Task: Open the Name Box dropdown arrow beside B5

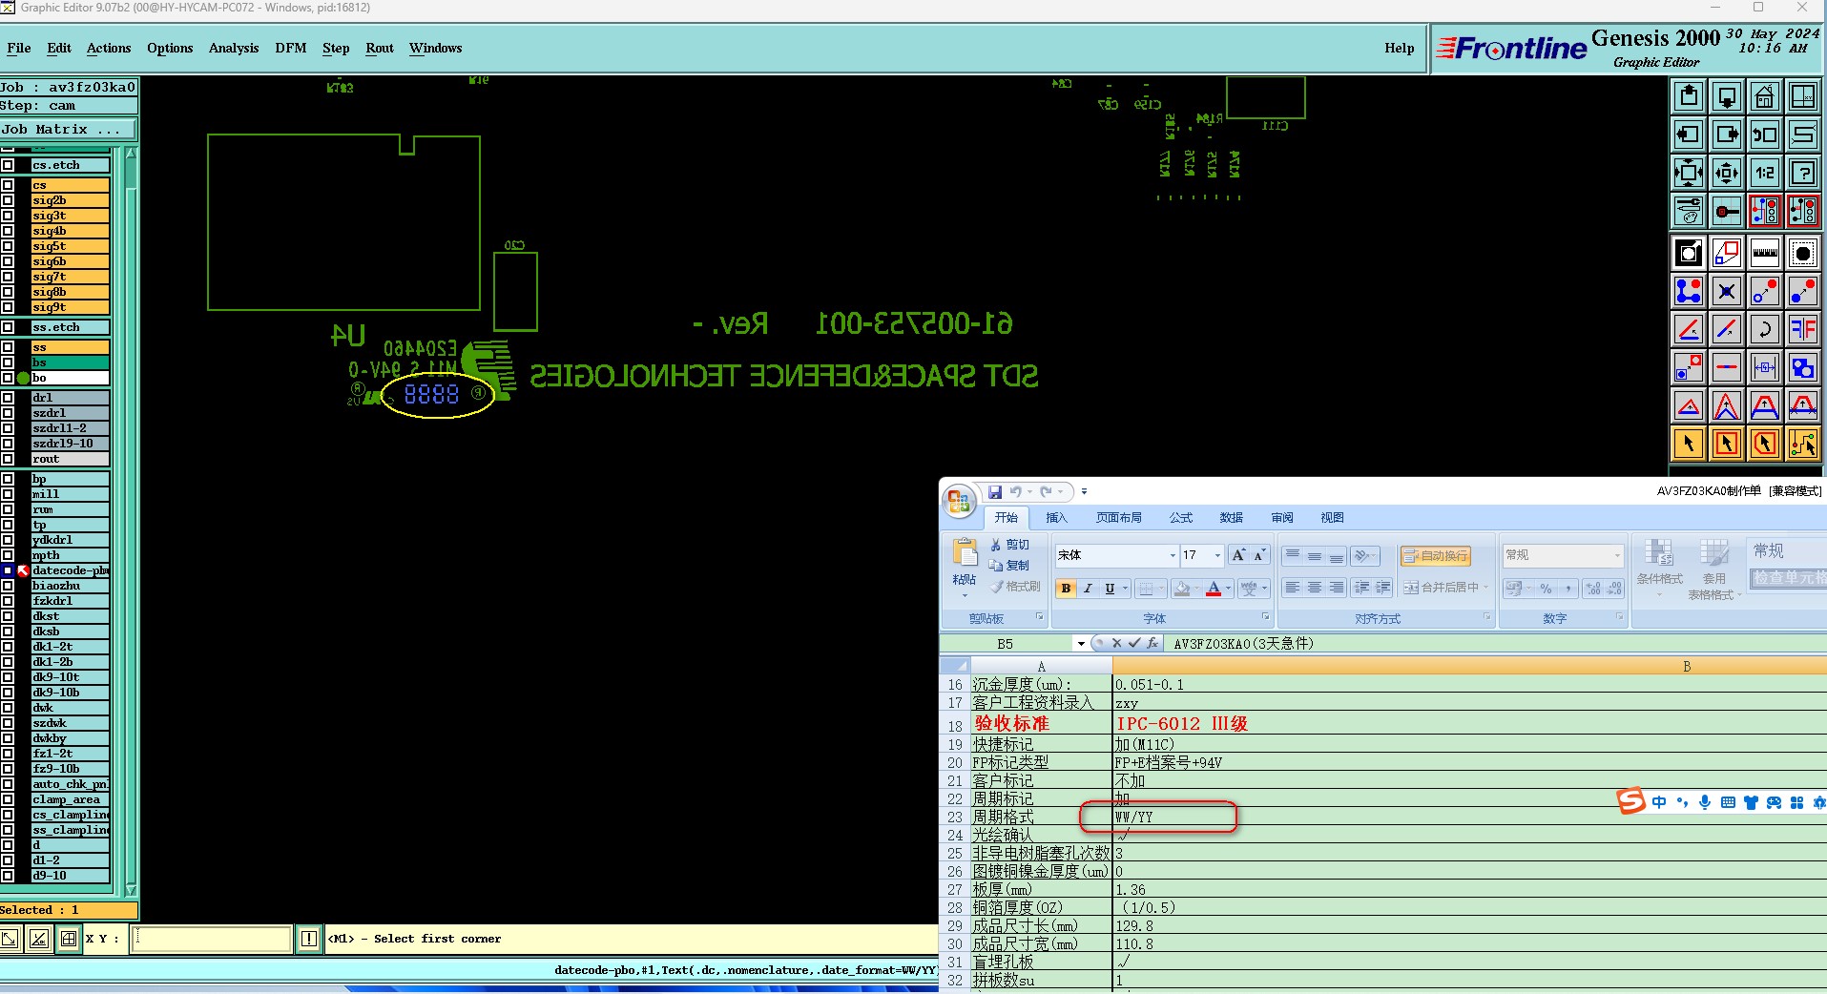Action: pyautogui.click(x=1081, y=644)
